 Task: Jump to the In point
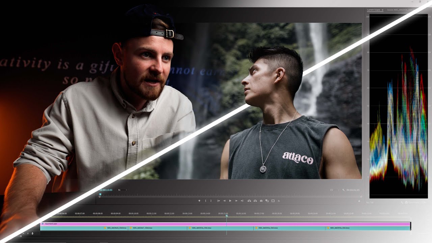click(x=219, y=201)
